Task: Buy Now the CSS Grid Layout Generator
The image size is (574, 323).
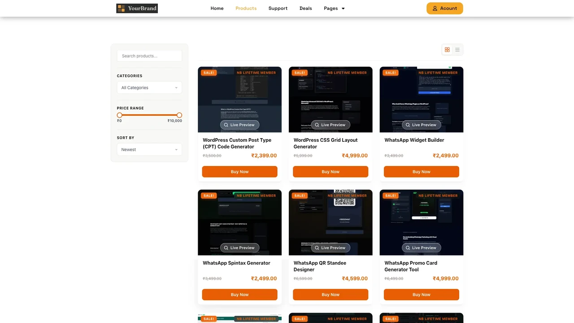Action: click(330, 172)
